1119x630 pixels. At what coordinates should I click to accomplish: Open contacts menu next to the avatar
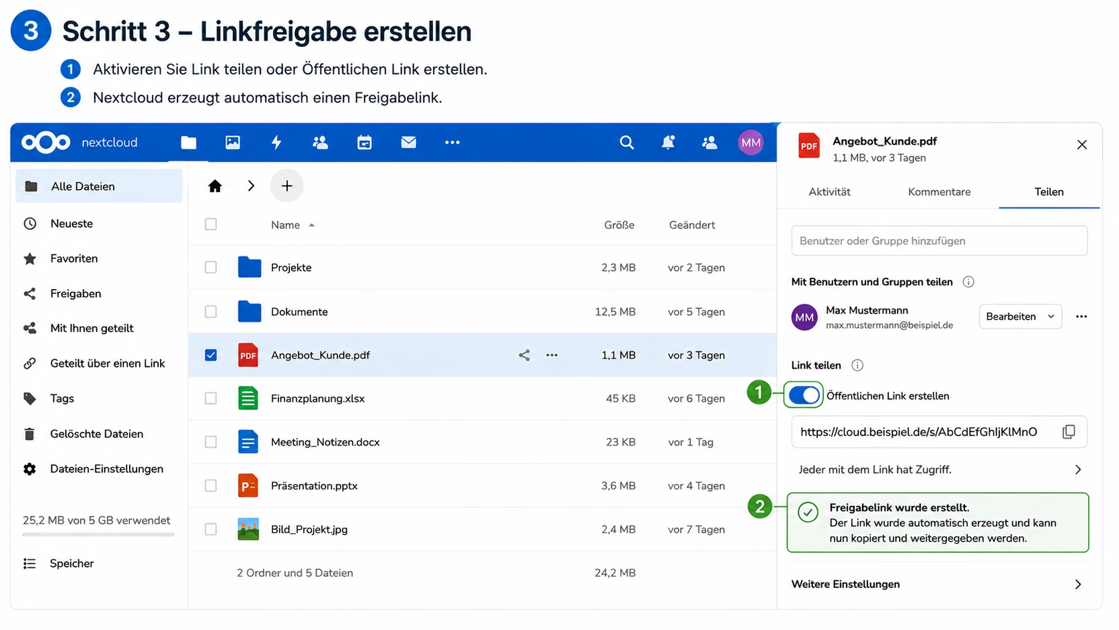pyautogui.click(x=709, y=142)
